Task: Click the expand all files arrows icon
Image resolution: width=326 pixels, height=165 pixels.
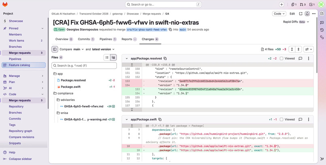Action: coord(292,49)
